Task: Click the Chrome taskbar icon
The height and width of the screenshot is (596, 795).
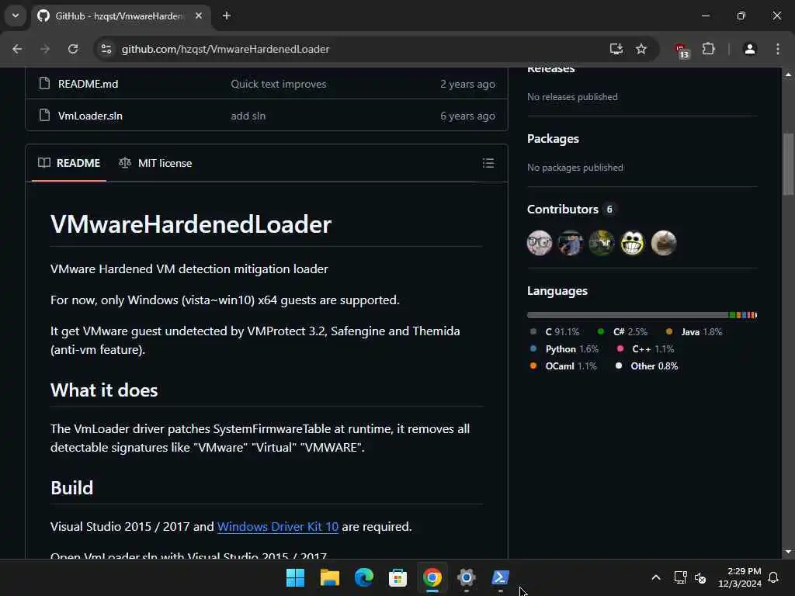Action: (432, 577)
